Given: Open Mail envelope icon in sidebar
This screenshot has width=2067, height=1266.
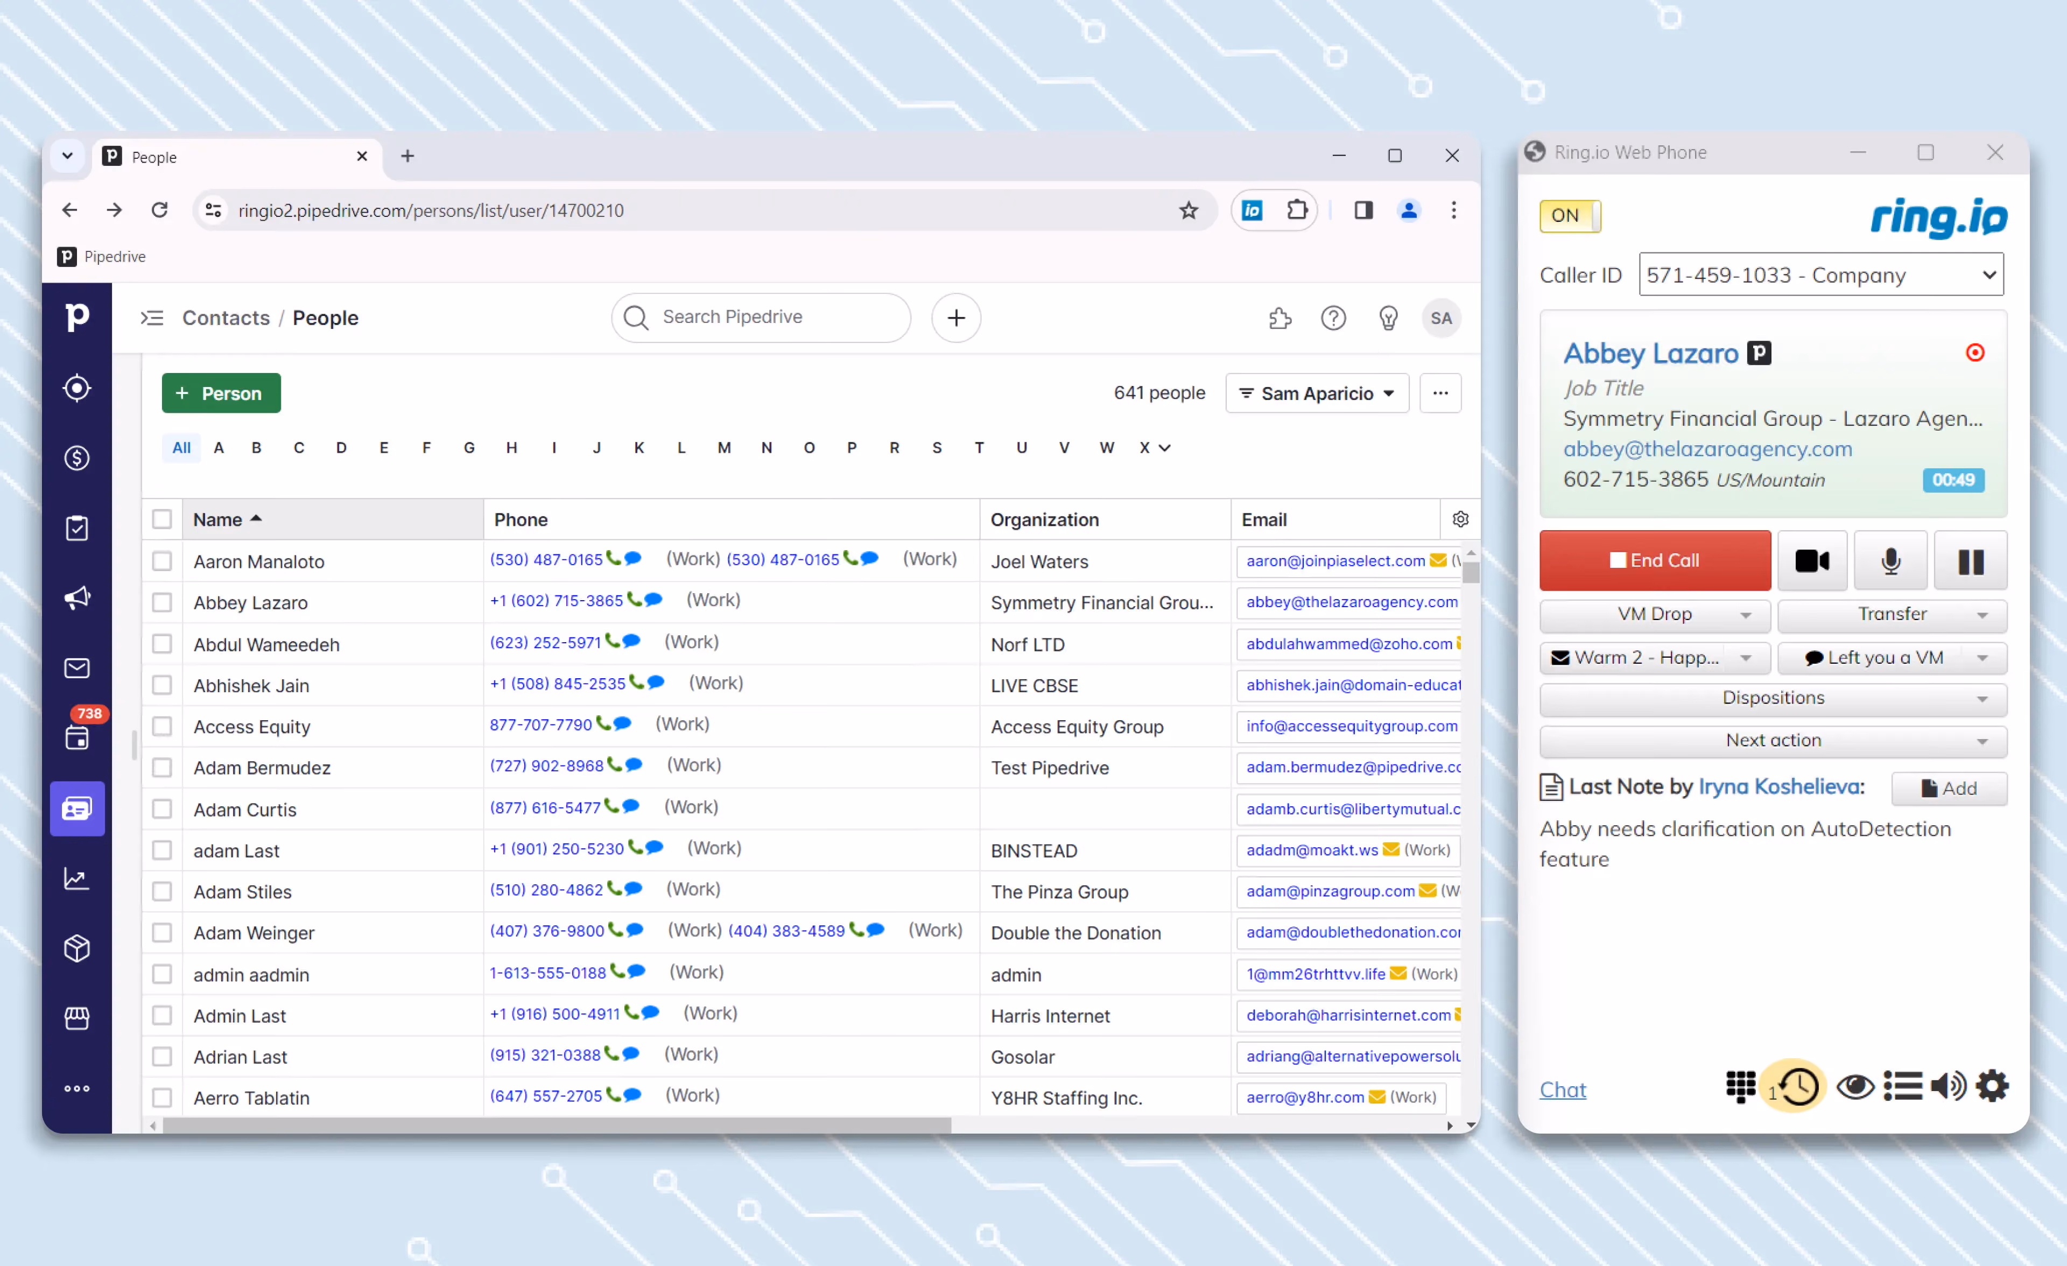Looking at the screenshot, I should pyautogui.click(x=76, y=668).
